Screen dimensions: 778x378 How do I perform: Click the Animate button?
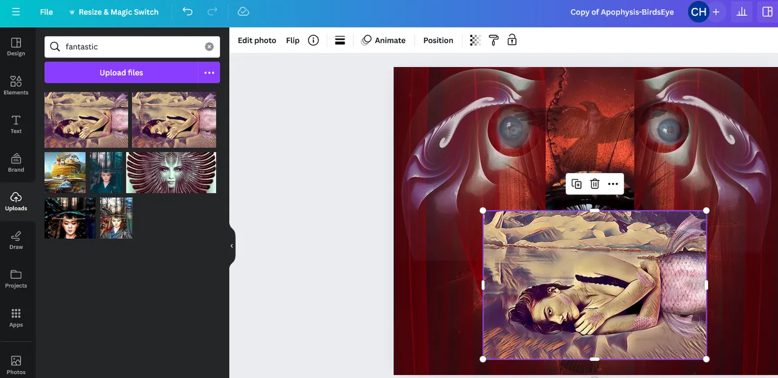point(384,40)
